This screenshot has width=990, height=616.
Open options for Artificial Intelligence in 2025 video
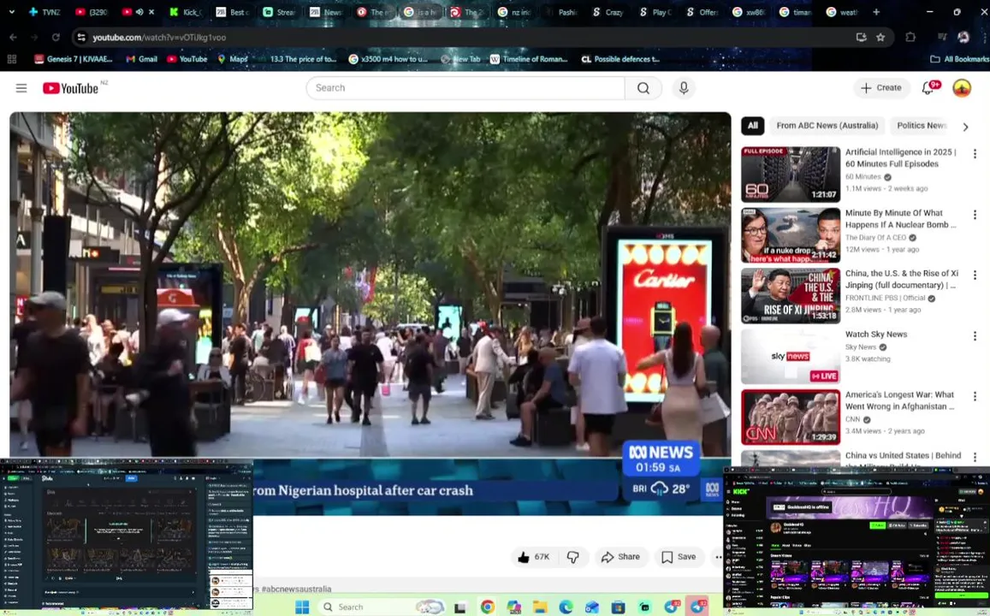(975, 153)
